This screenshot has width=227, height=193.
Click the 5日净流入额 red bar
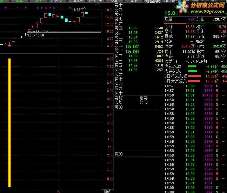click(195, 76)
